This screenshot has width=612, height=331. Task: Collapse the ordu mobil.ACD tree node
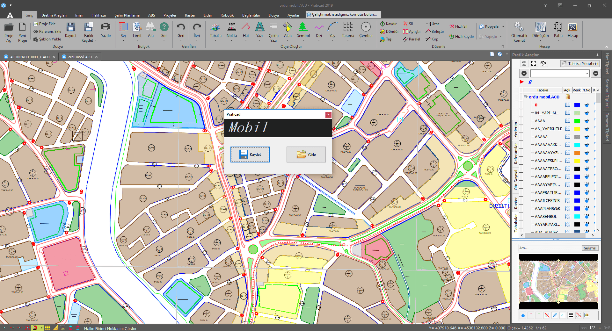[526, 97]
